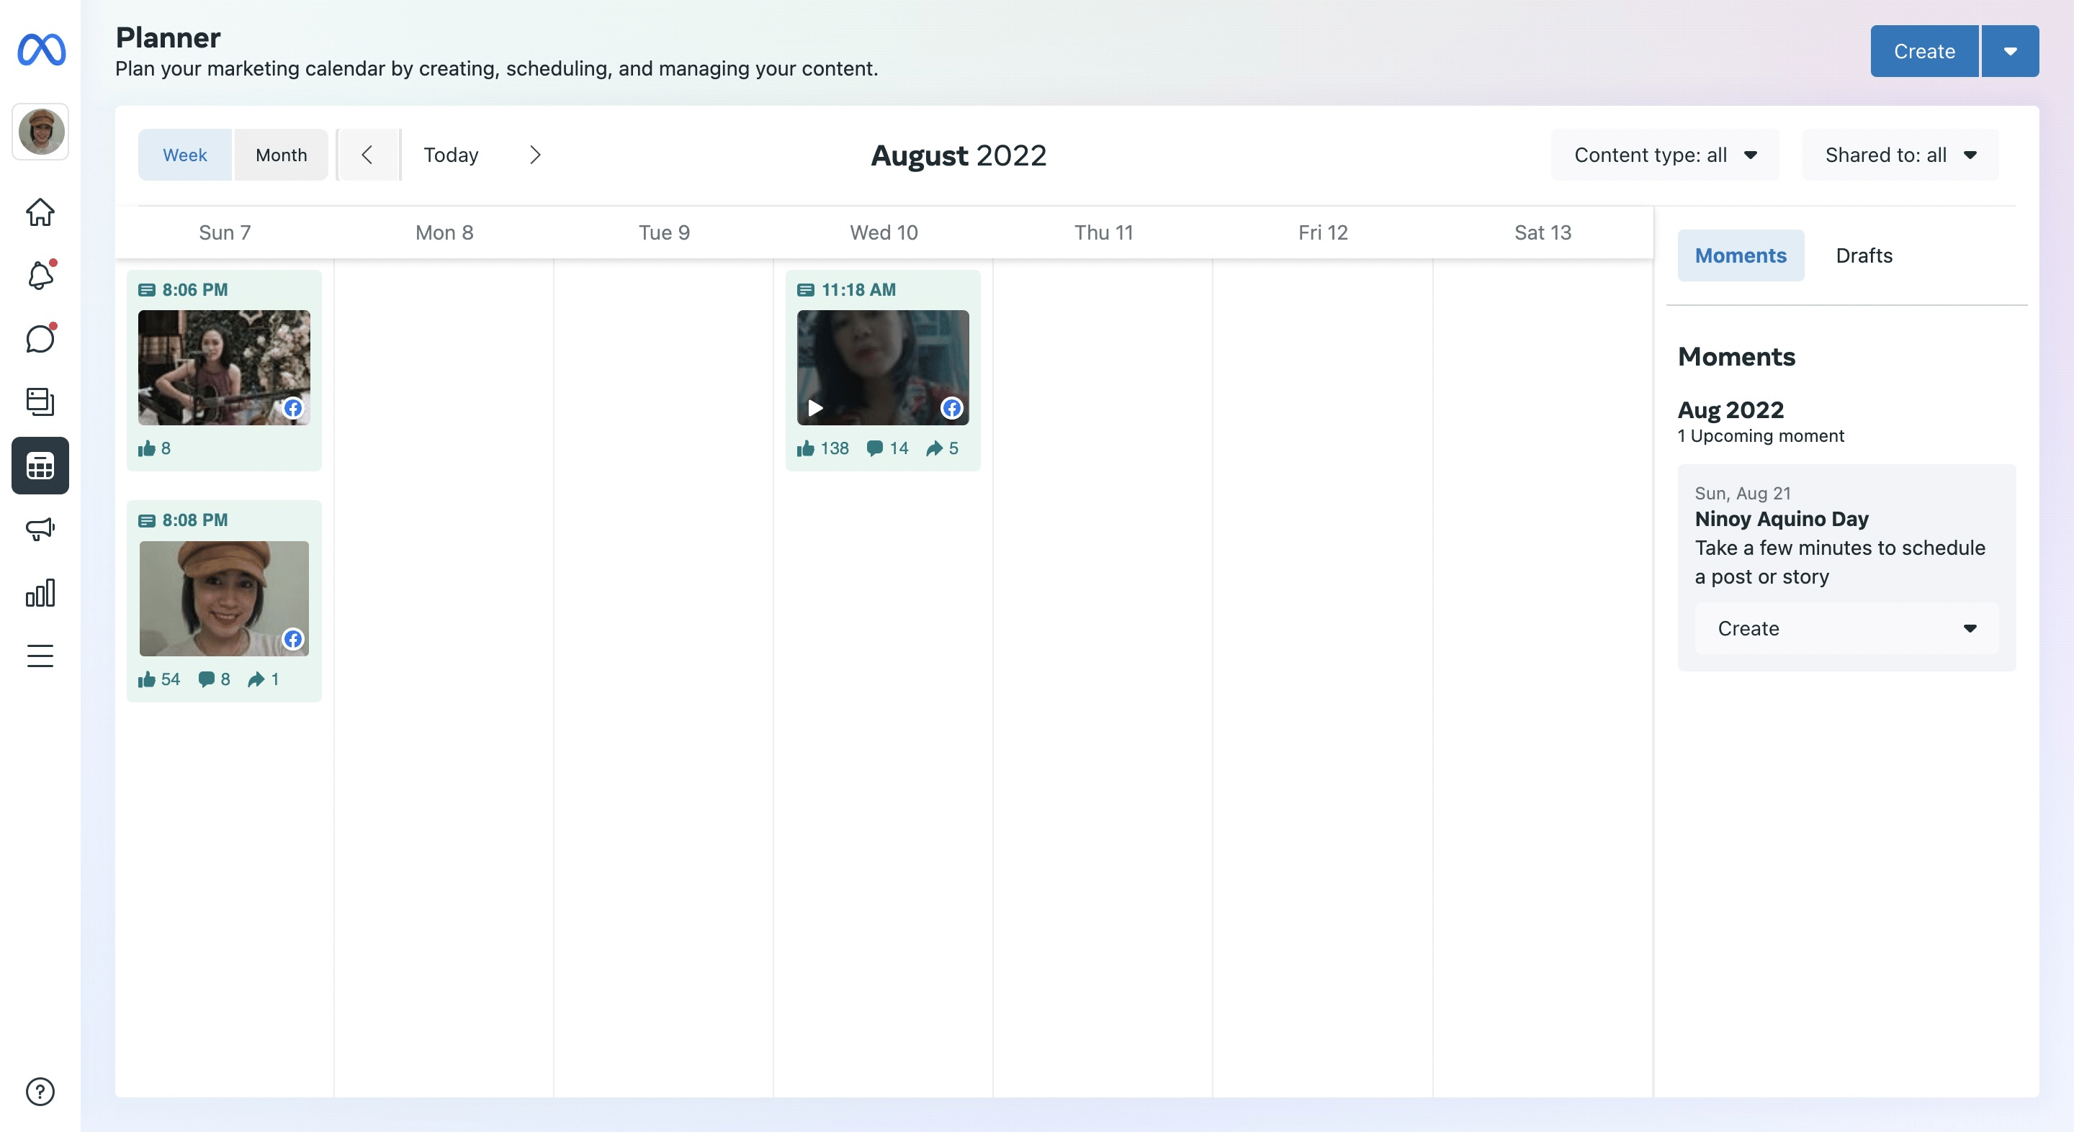Viewport: 2074px width, 1132px height.
Task: Open the All tools hamburger menu
Action: (40, 656)
